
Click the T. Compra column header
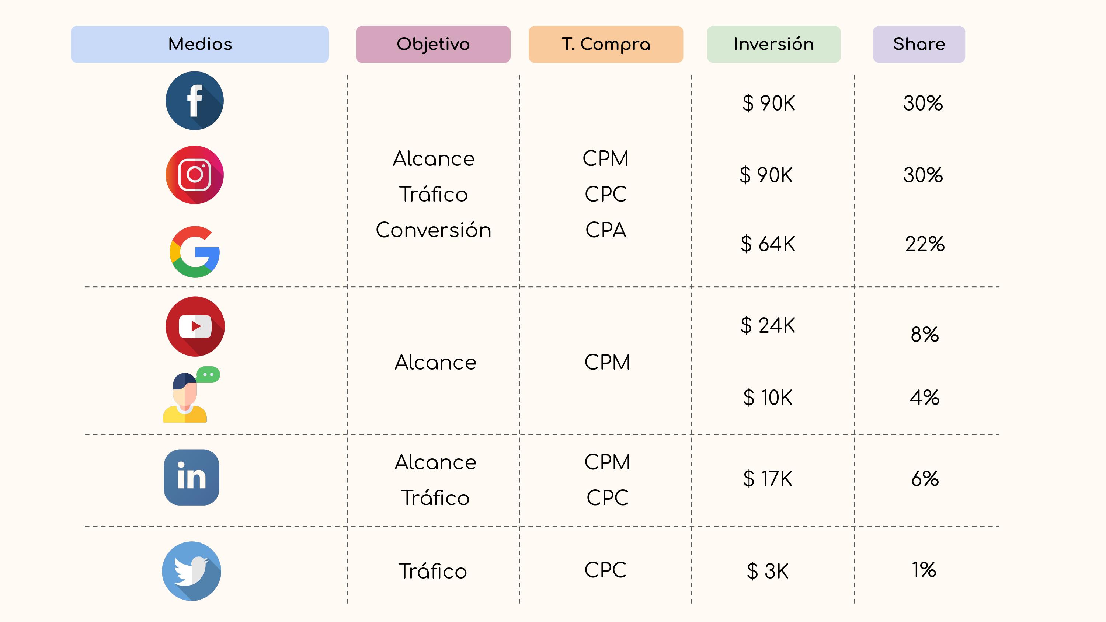605,44
